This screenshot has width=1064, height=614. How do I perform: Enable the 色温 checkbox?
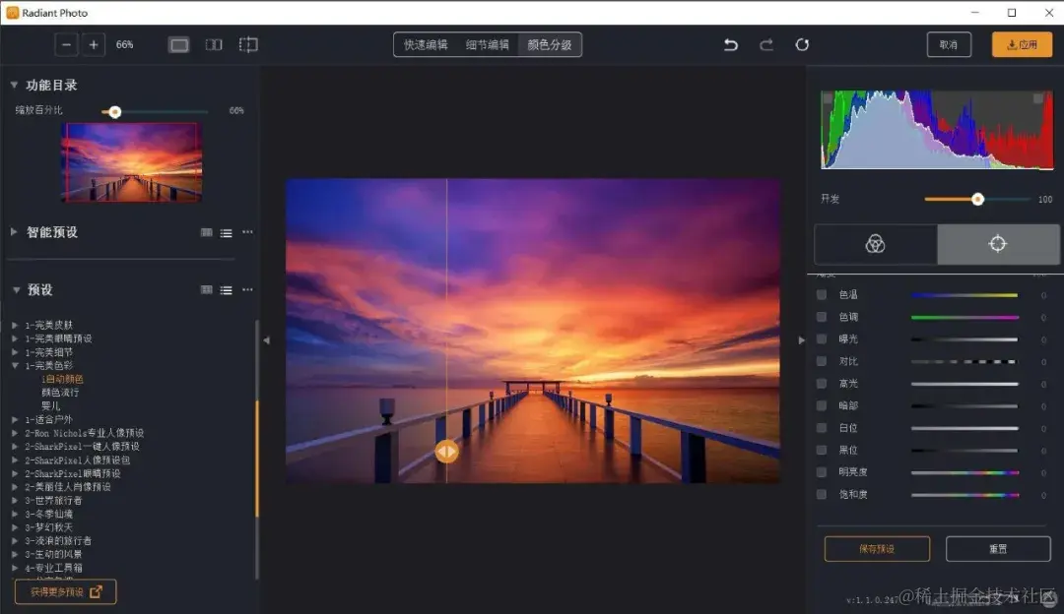pos(822,295)
